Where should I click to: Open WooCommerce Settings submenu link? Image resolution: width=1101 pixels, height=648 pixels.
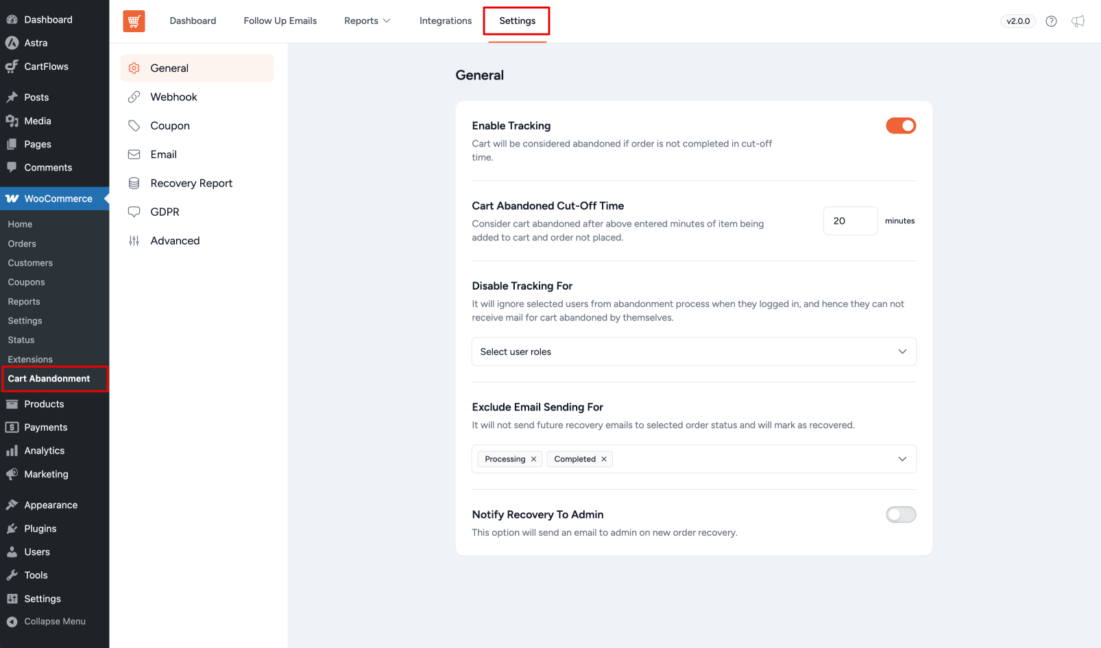point(25,321)
